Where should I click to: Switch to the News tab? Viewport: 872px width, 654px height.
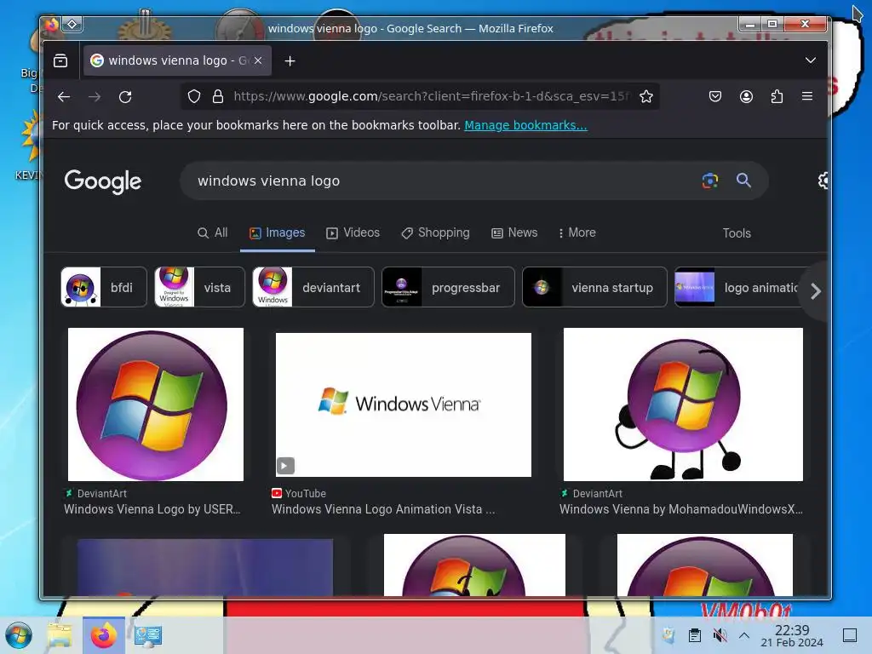514,233
